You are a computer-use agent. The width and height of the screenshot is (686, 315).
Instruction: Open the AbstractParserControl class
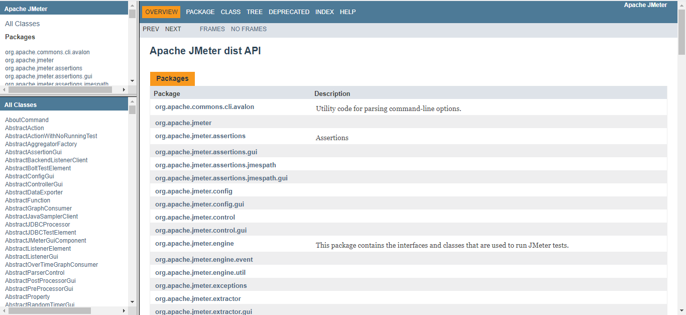click(35, 273)
